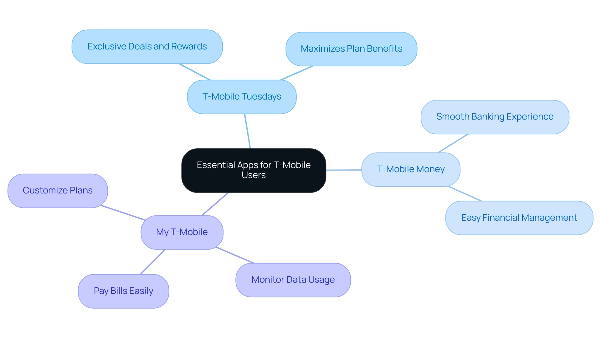Viewport: 601px width, 339px height.
Task: Click the My T-Mobile node
Action: (x=180, y=232)
